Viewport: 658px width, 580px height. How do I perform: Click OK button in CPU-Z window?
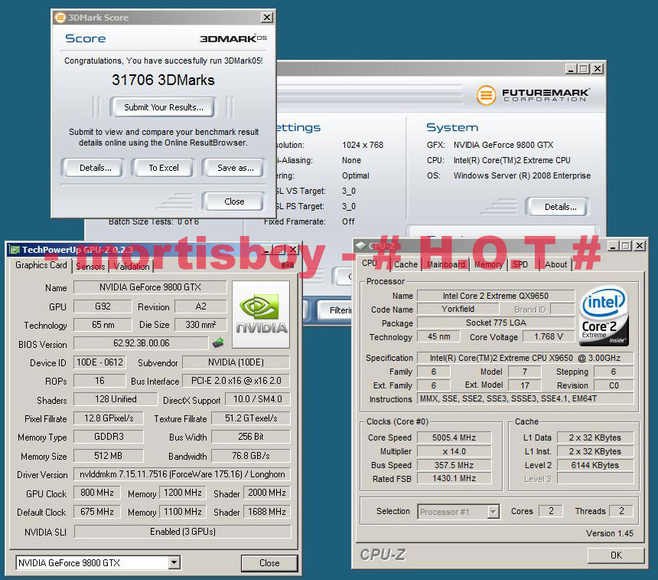point(616,555)
